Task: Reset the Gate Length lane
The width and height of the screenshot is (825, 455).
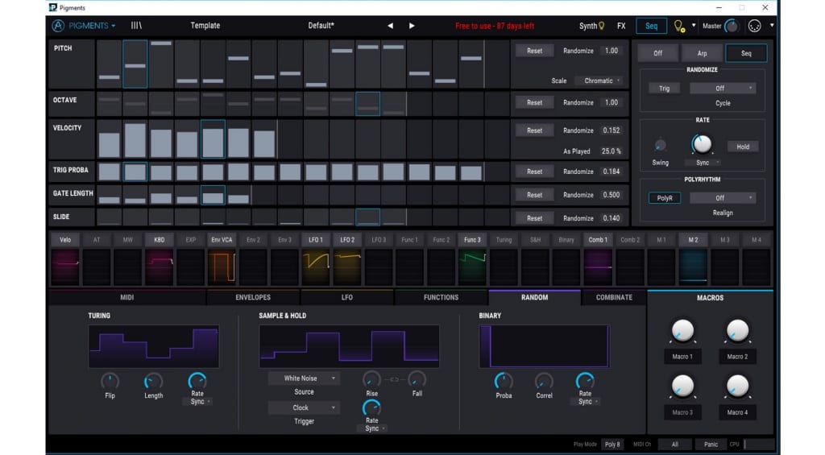Action: (x=534, y=195)
